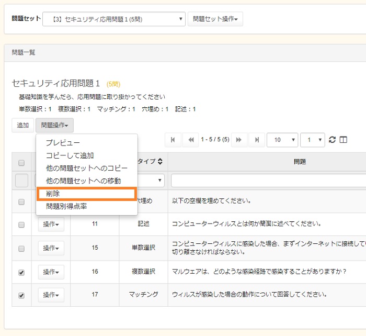Click the 問題 column filter text field
The image size is (366, 336).
coord(268,181)
